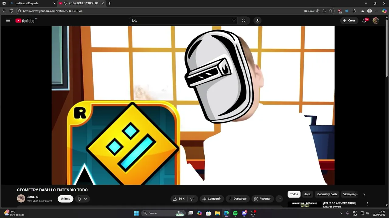Select the Jota. filter chip
Viewport: 389px width, 218px height.
pyautogui.click(x=308, y=194)
